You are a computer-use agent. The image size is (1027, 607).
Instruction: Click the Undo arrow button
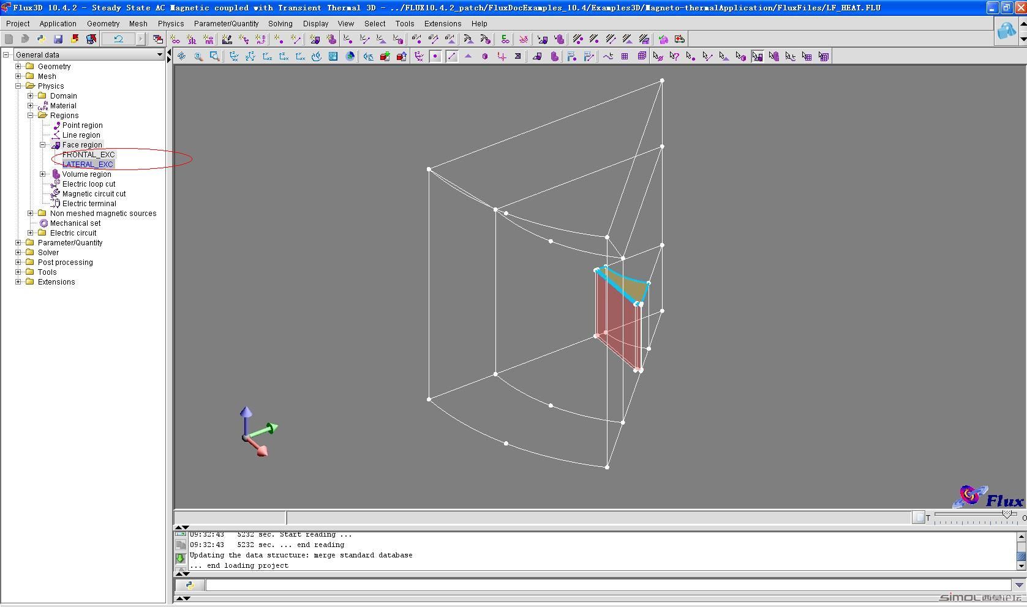(x=118, y=39)
